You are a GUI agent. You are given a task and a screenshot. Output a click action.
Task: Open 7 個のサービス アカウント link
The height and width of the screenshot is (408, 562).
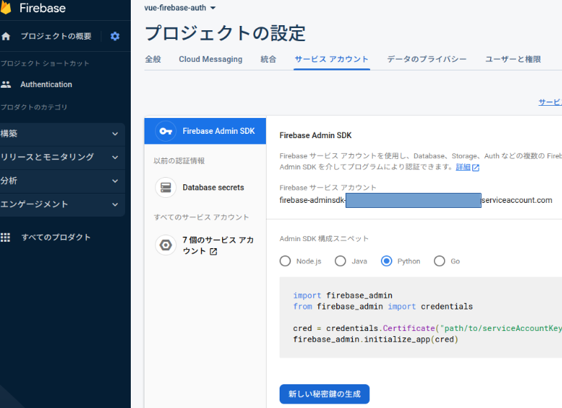pos(218,245)
